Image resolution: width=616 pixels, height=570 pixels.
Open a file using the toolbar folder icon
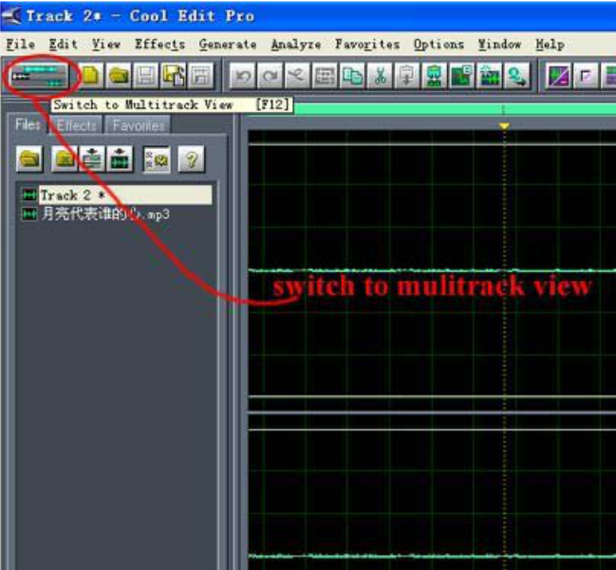119,75
